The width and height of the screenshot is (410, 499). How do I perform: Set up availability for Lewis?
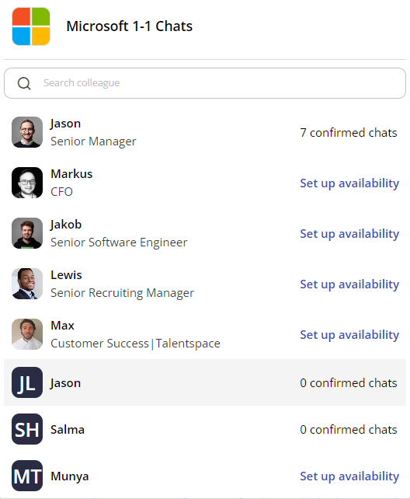[349, 284]
